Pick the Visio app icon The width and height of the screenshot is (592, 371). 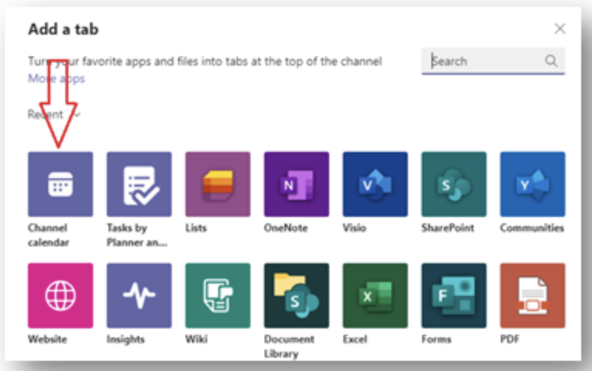pyautogui.click(x=375, y=184)
